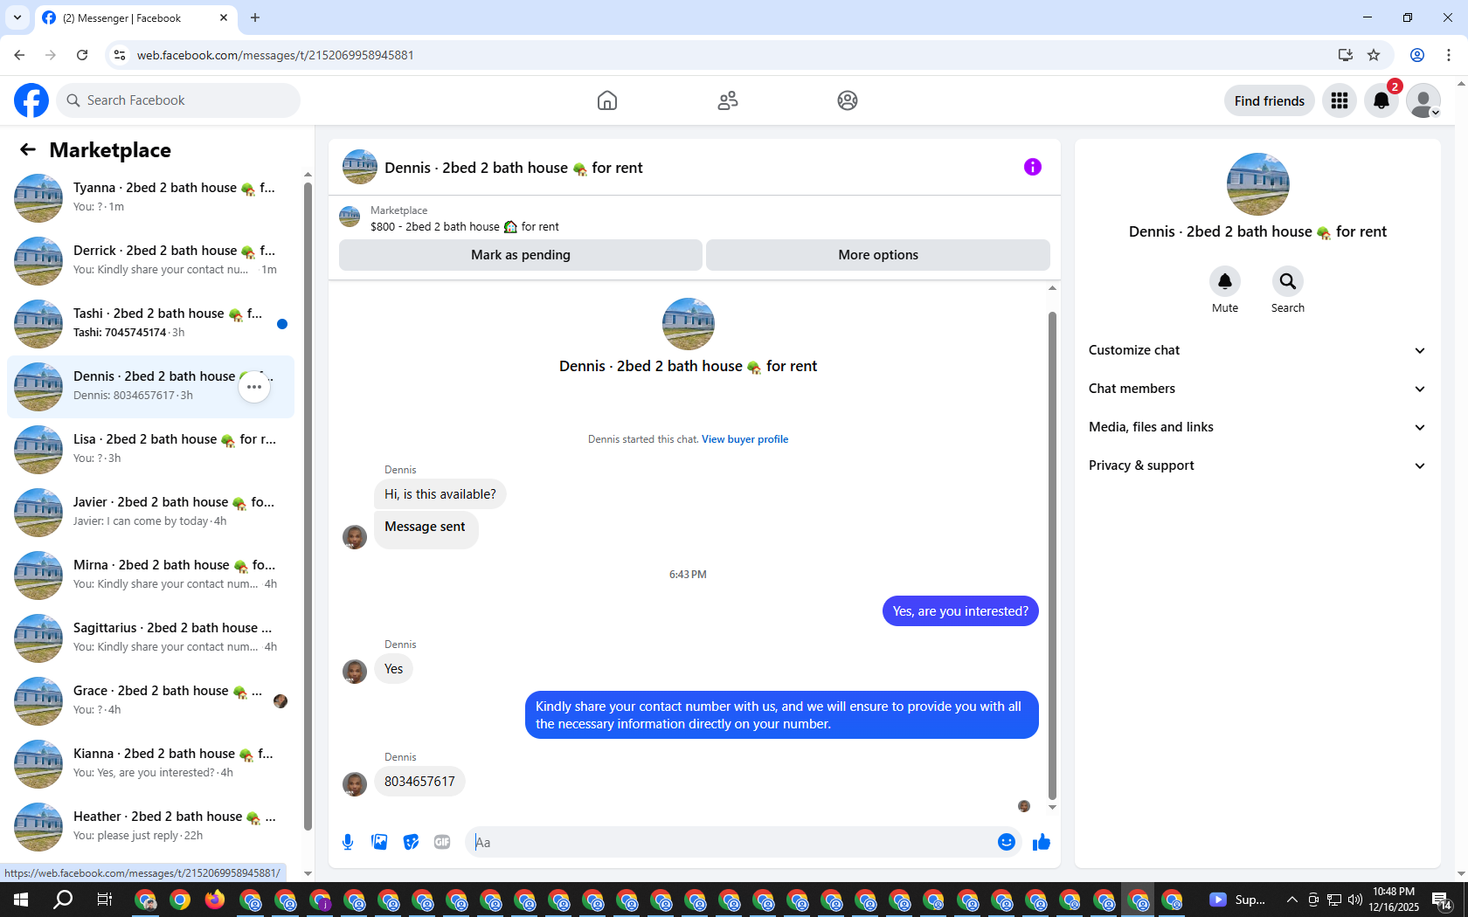Click Find friends button
The width and height of the screenshot is (1468, 917).
pyautogui.click(x=1270, y=100)
